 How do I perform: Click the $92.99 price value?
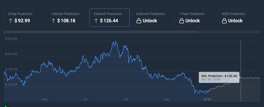pyautogui.click(x=22, y=21)
